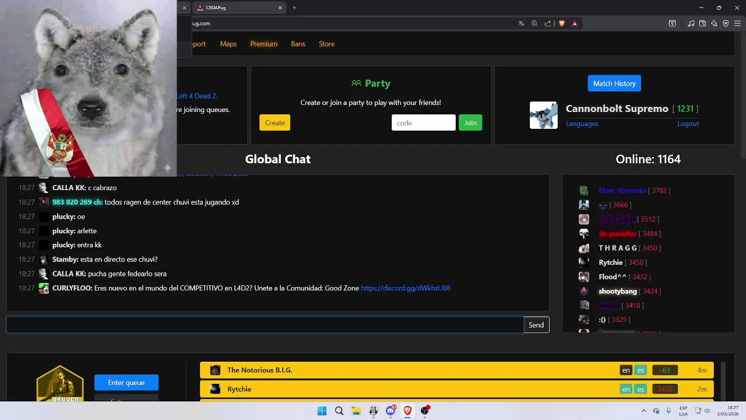Open Brave Rewards triangle icon

(x=575, y=23)
